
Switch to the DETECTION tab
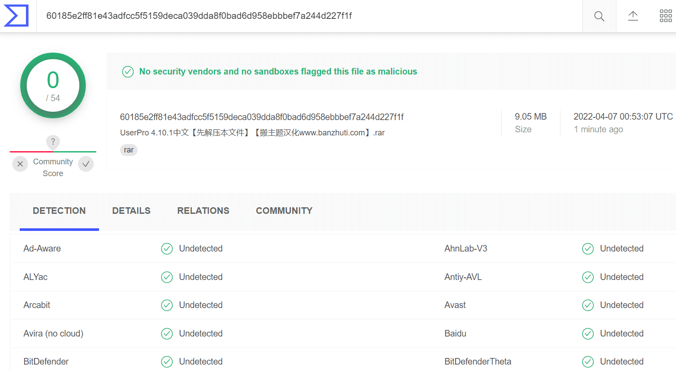[59, 211]
